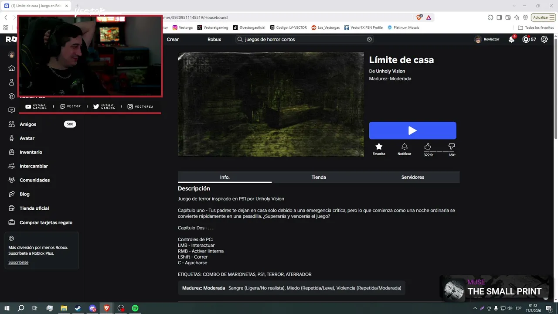Switch to the Info. tab

pos(225,177)
